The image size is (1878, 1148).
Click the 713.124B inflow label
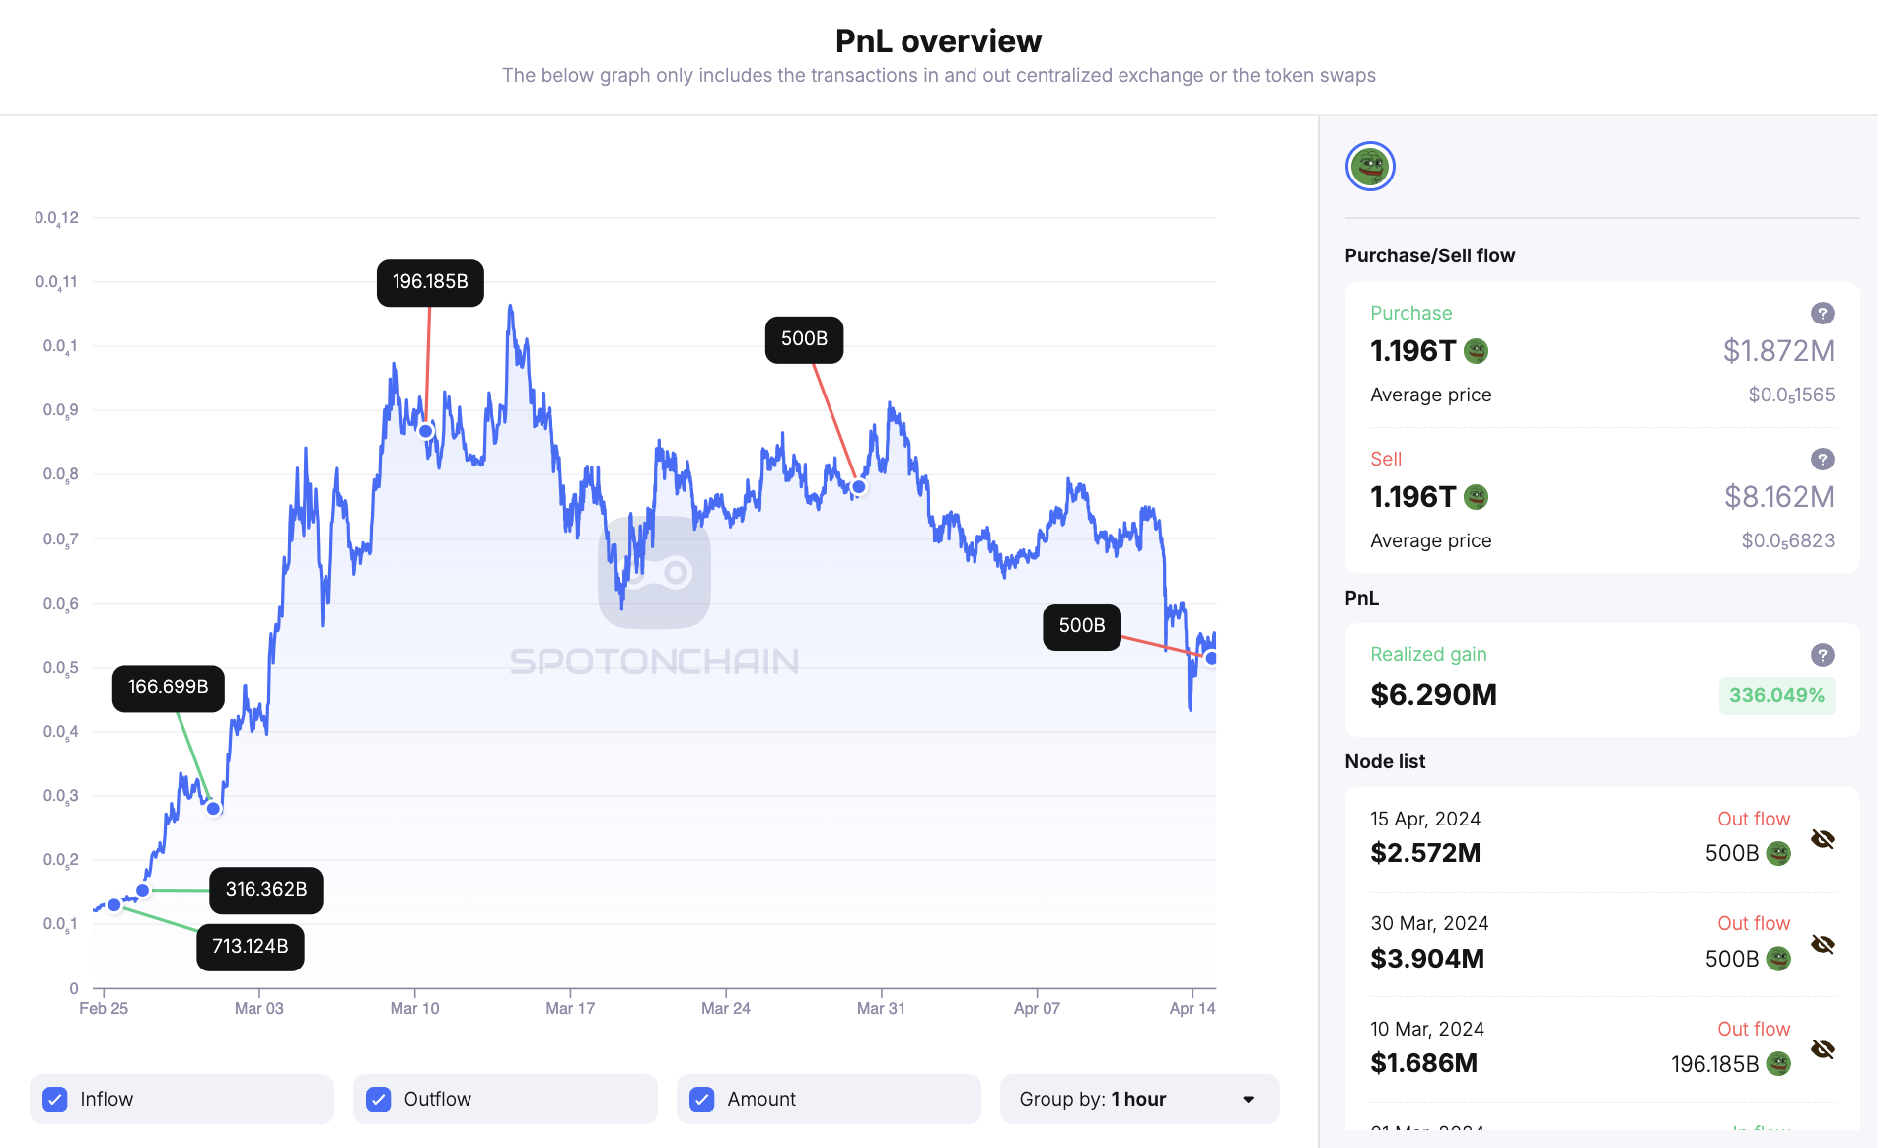[250, 945]
